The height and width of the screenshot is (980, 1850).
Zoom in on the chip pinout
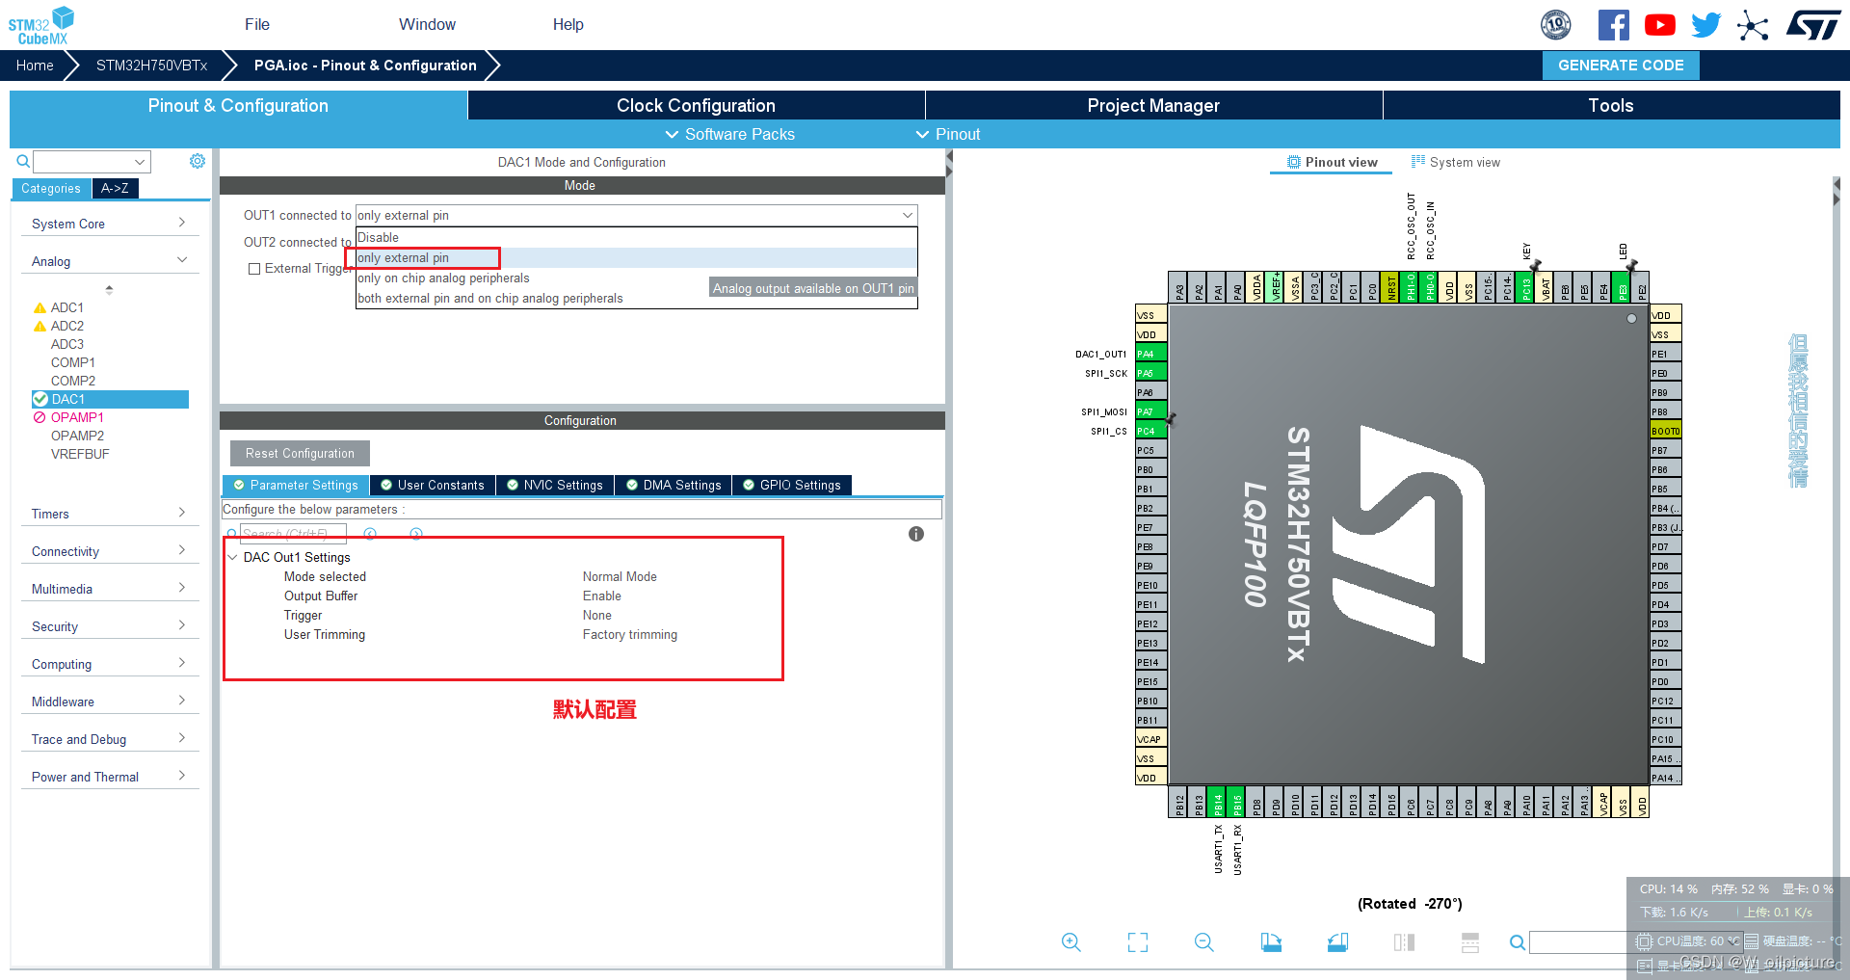[x=1070, y=942]
